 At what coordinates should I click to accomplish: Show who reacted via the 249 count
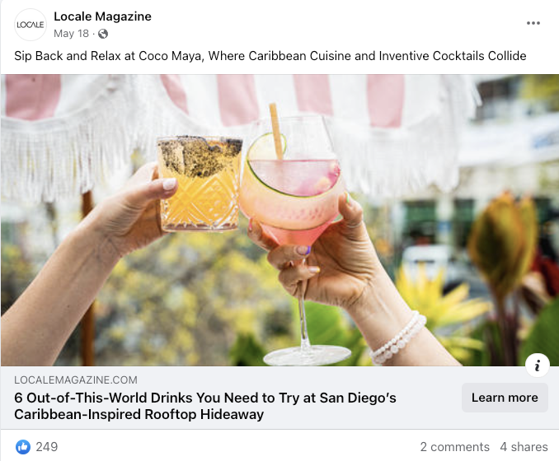47,447
